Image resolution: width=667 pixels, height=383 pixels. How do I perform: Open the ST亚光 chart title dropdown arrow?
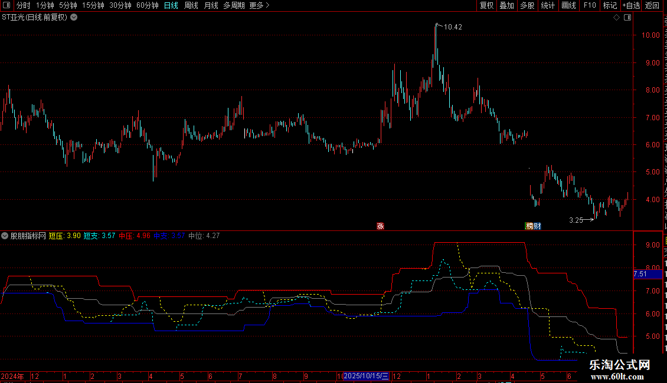pyautogui.click(x=74, y=18)
